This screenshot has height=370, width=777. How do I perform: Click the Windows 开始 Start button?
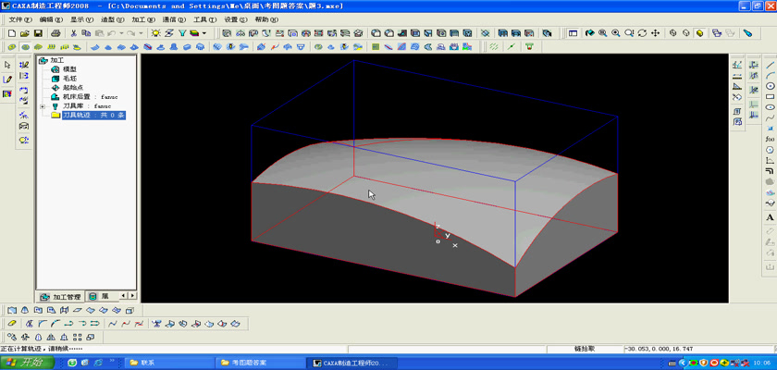(27, 363)
